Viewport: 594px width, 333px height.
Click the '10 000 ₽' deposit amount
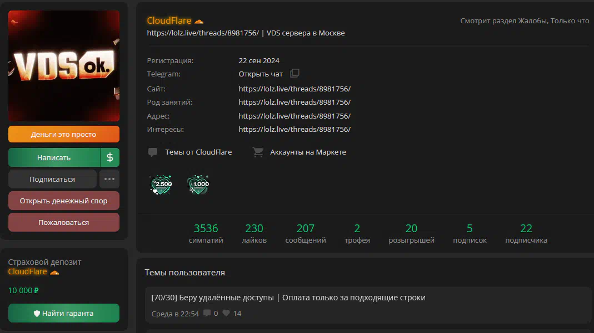(23, 290)
